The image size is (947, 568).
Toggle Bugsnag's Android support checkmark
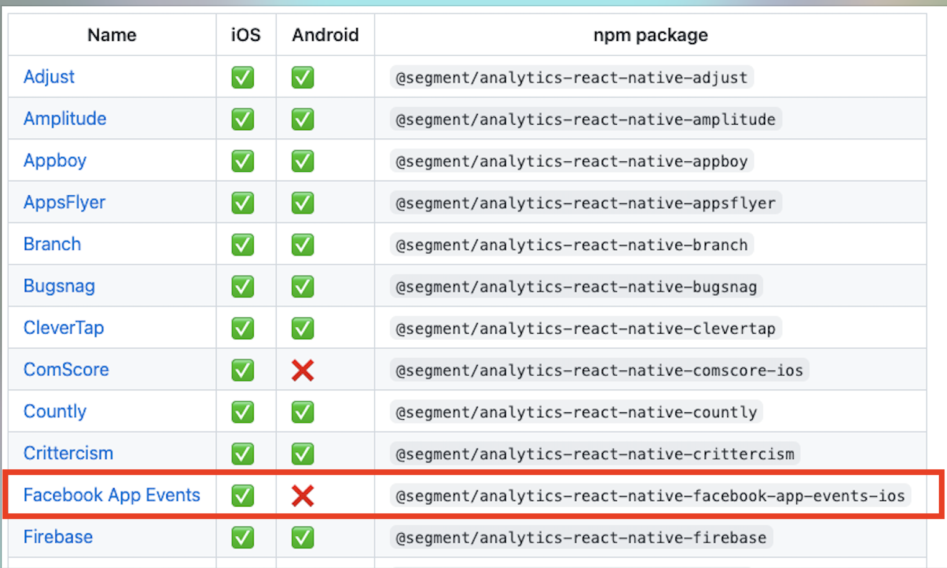click(302, 286)
